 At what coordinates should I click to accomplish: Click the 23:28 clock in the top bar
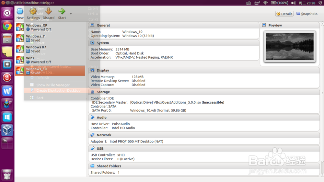pyautogui.click(x=307, y=3)
